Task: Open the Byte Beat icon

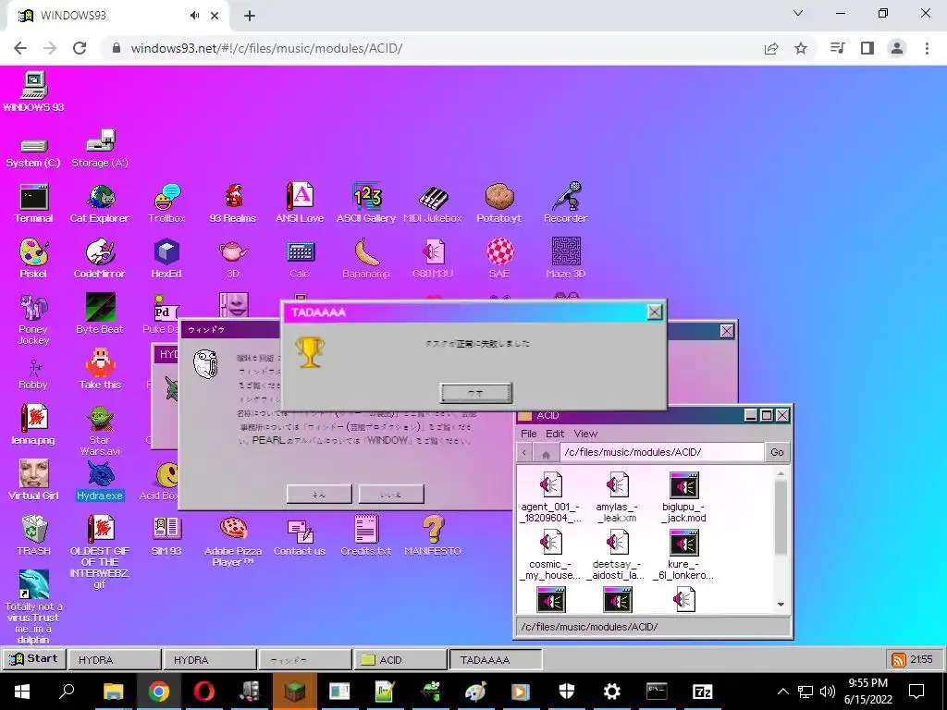Action: (x=100, y=307)
